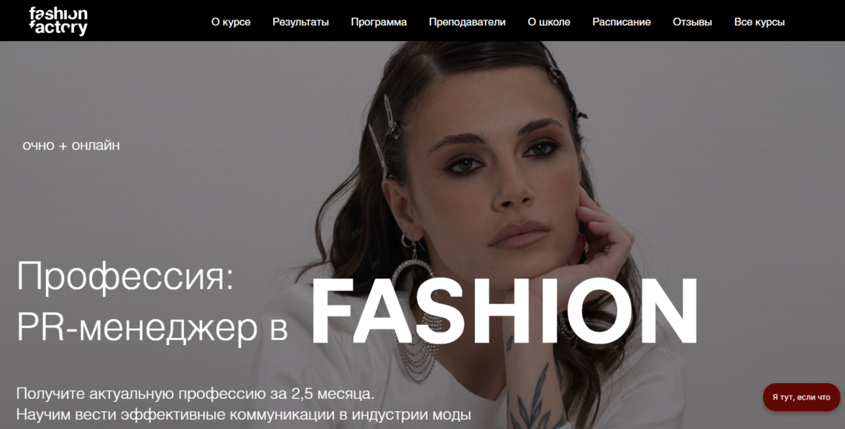Viewport: 845px width, 429px height.
Task: Click the 'Научим вести эффективные коммуникации' subtitle
Action: [x=244, y=415]
